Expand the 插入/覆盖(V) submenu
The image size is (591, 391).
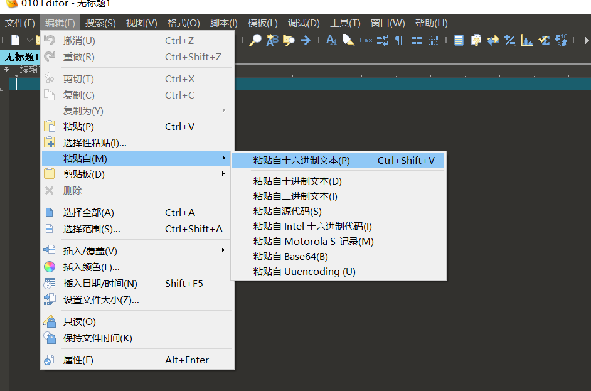click(x=90, y=251)
